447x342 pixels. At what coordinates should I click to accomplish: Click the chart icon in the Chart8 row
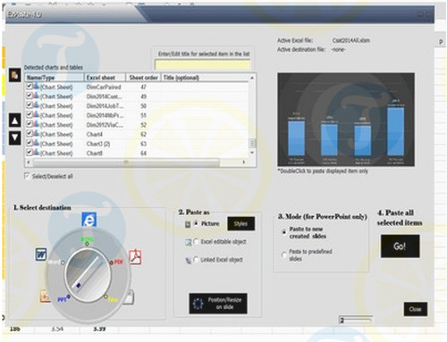tap(36, 153)
